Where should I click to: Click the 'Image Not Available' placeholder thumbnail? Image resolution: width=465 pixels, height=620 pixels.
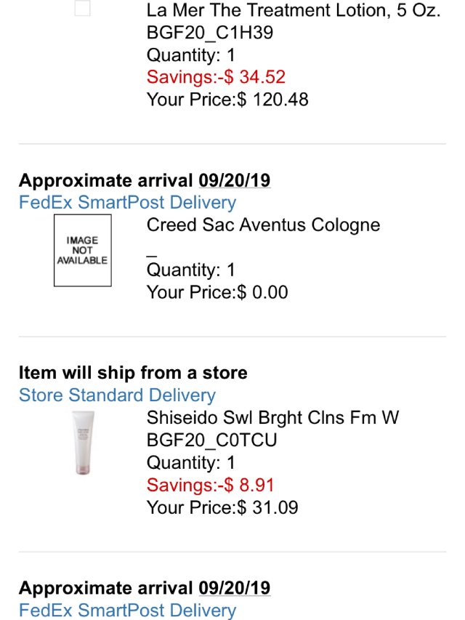83,250
